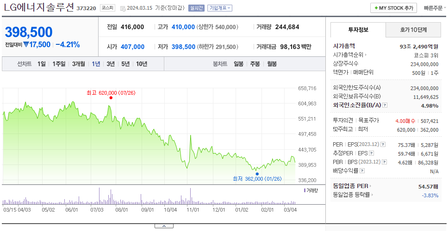The width and height of the screenshot is (448, 231).
Task: Open help icon beside 배당수익률
Action: pos(362,171)
